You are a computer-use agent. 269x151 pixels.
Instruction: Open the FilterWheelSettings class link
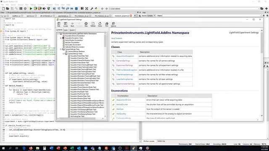[x=124, y=75]
